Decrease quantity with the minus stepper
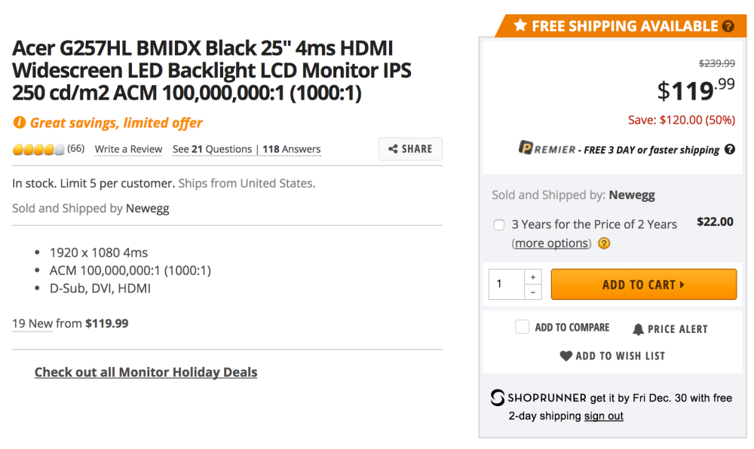 [x=533, y=292]
